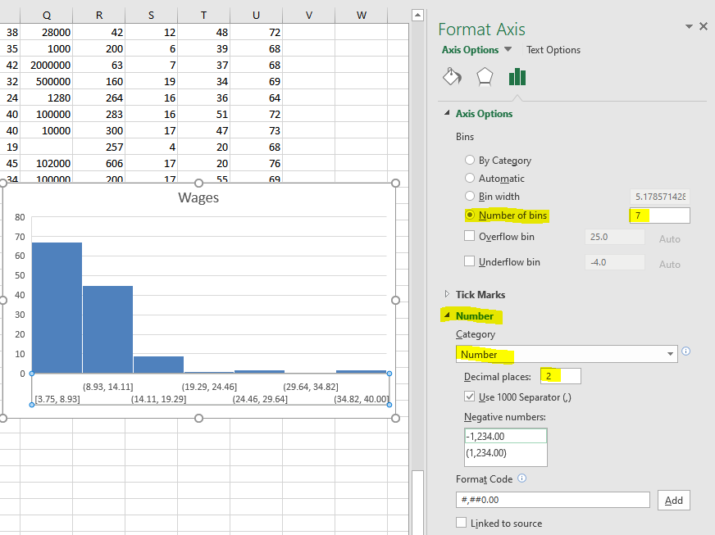The height and width of the screenshot is (535, 715).
Task: Check the Linked to source box
Action: (462, 523)
